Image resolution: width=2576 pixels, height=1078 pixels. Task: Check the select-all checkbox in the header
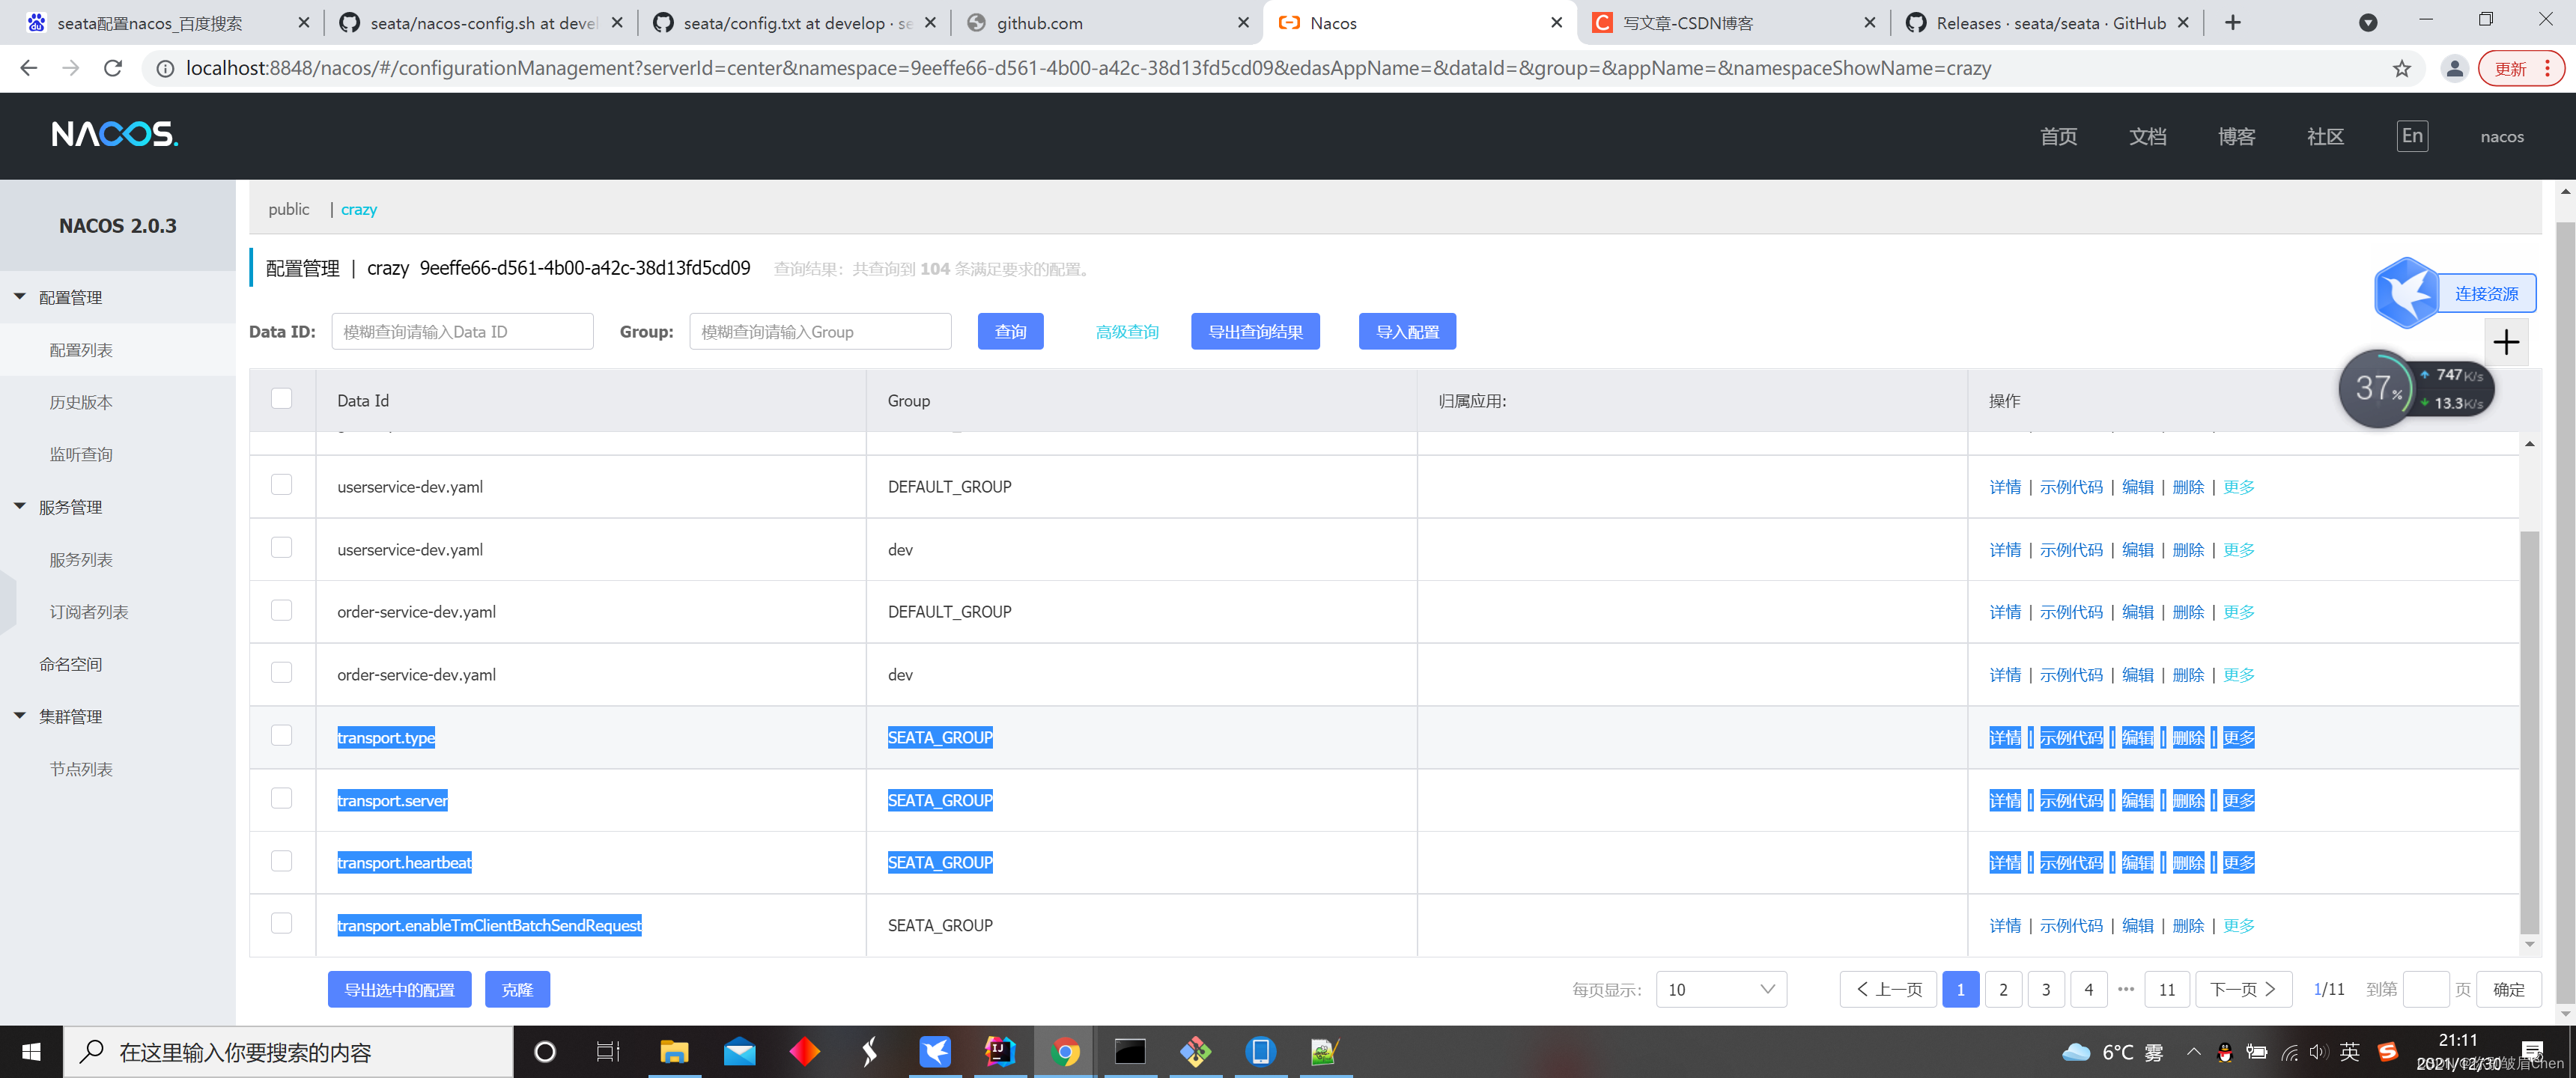[x=282, y=399]
